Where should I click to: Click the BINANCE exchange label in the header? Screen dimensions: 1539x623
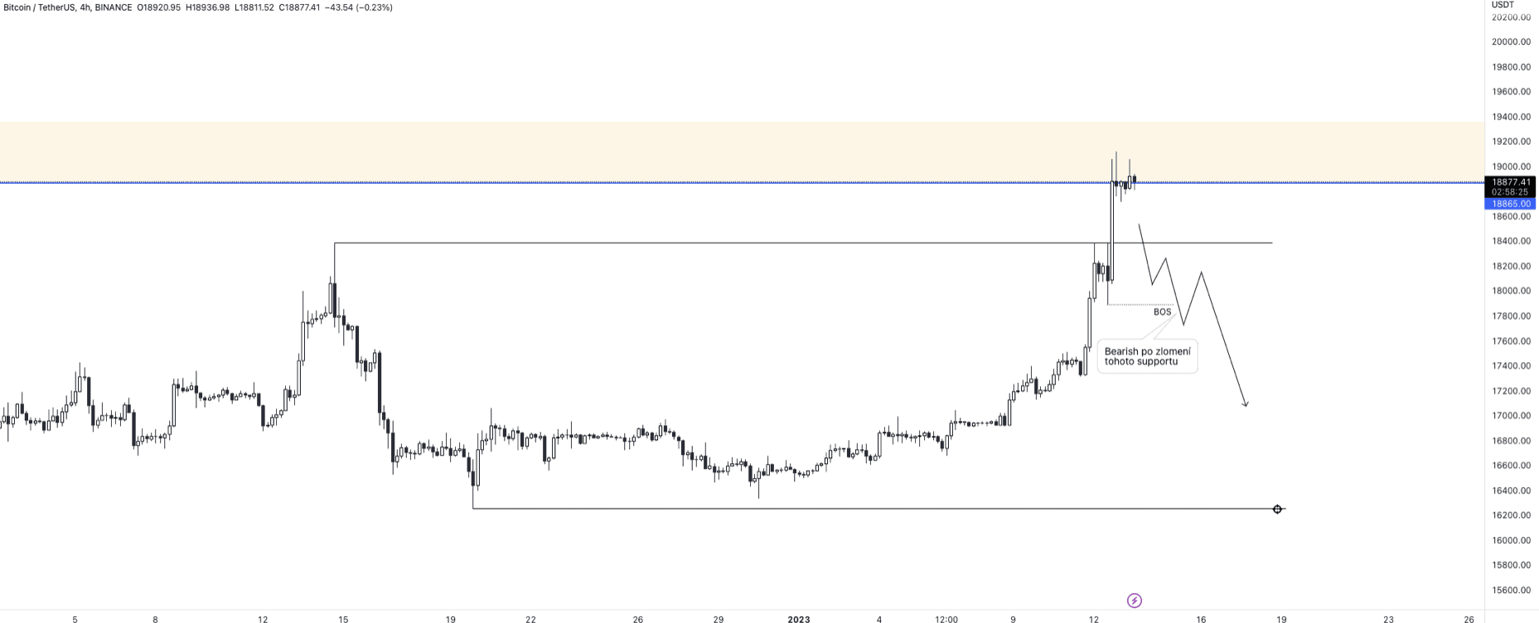point(114,7)
